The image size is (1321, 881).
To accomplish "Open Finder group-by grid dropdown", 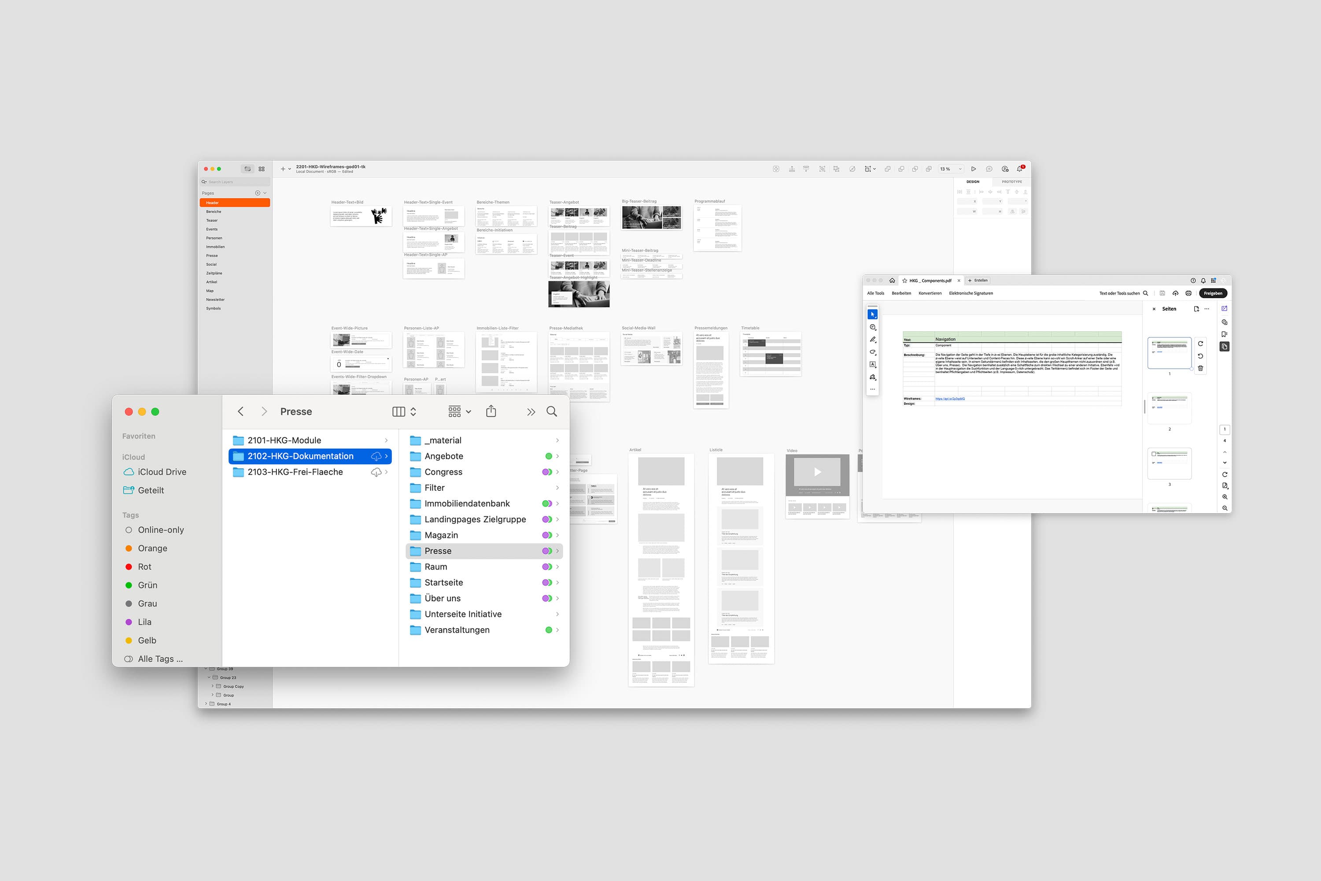I will (x=459, y=411).
